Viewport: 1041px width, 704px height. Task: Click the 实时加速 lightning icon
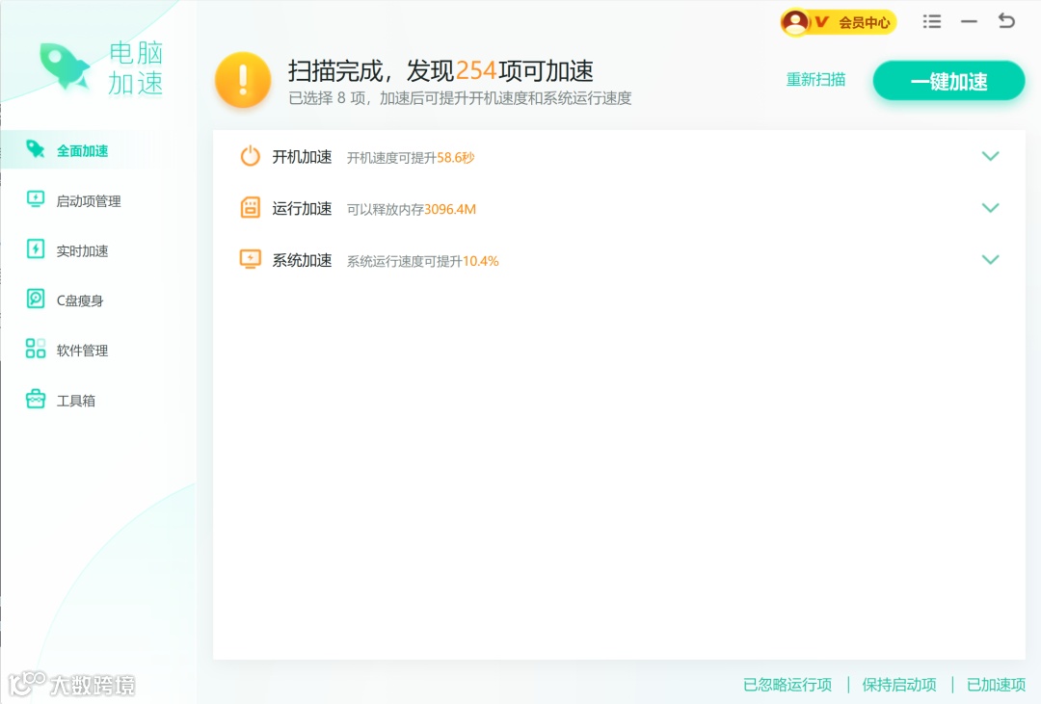tap(36, 248)
